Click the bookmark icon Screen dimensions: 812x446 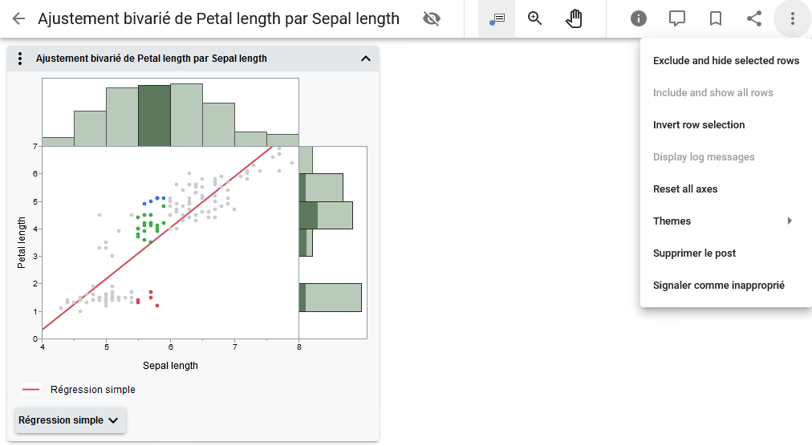pyautogui.click(x=716, y=18)
